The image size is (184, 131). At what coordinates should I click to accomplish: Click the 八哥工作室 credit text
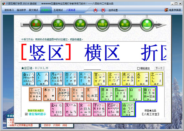151,114
